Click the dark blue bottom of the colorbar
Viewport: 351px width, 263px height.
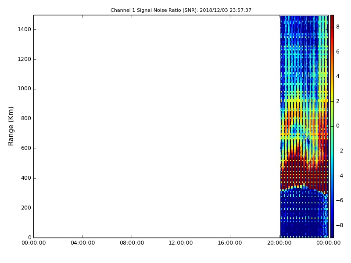[x=332, y=234]
